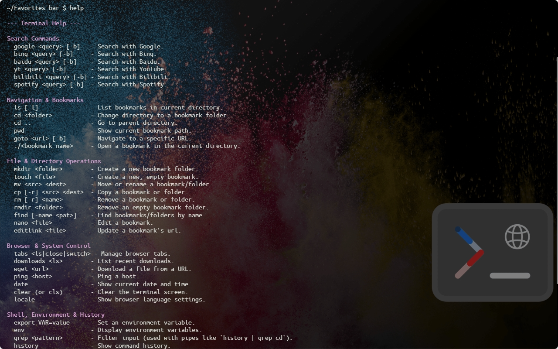Click the globe icon in the terminal logo

517,237
